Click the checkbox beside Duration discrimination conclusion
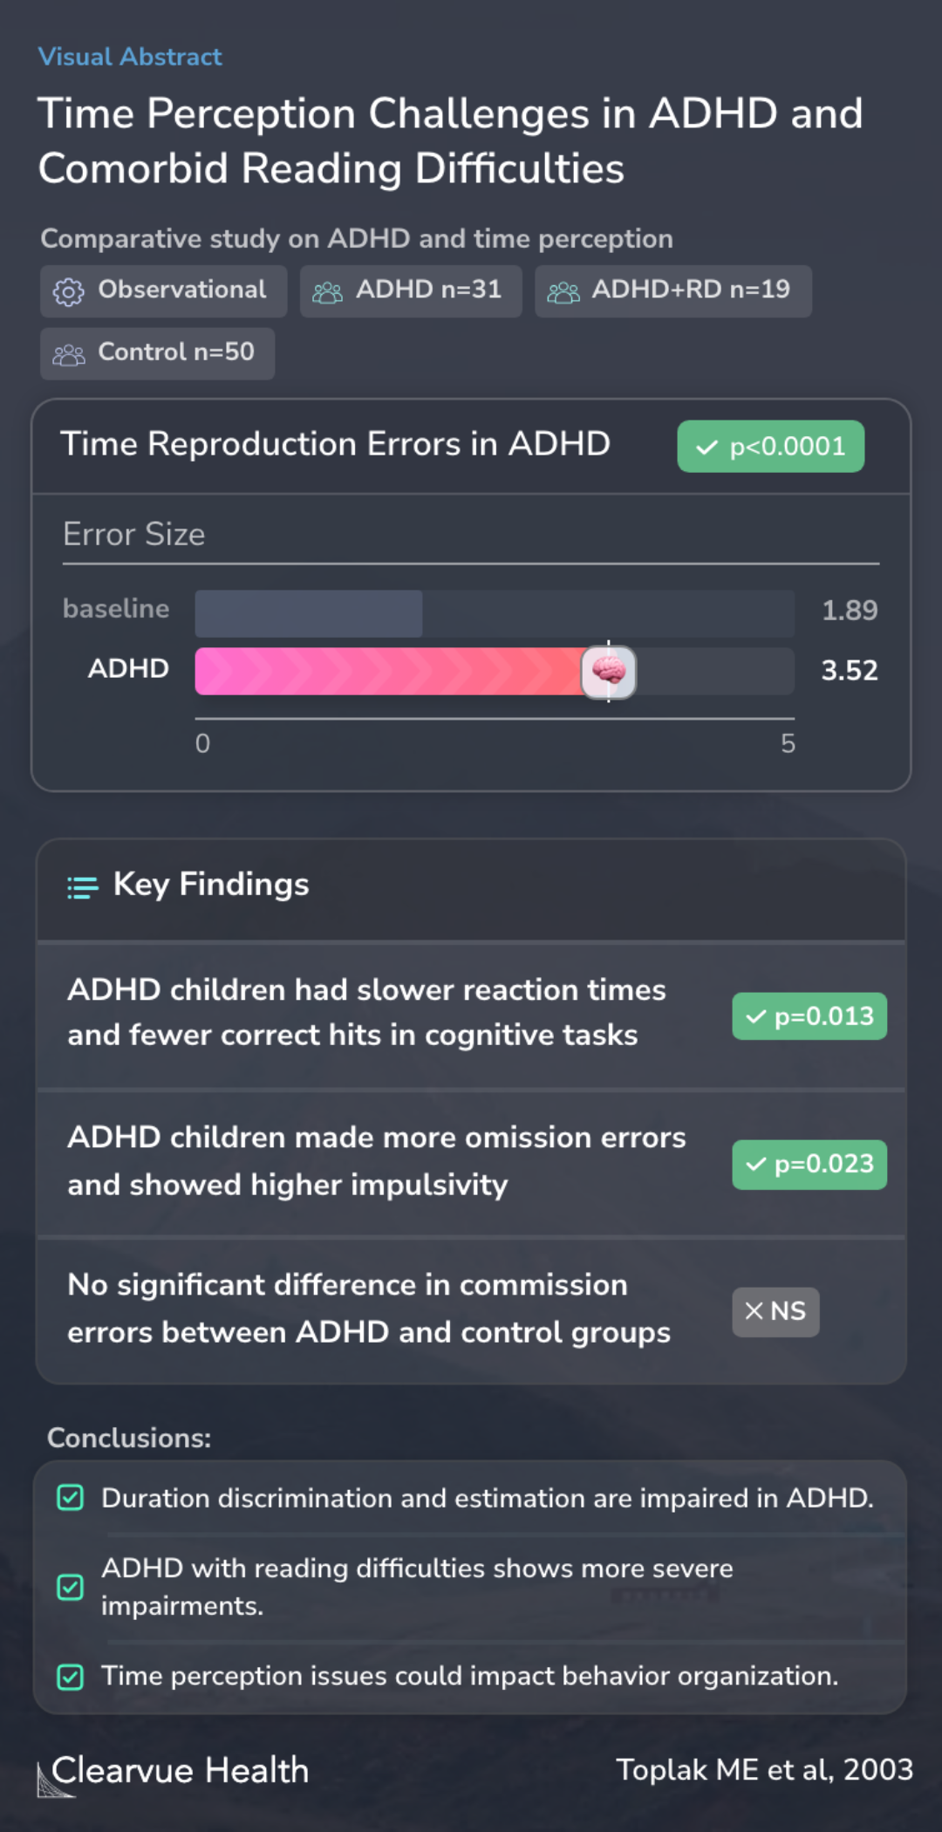942x1832 pixels. 70,1498
